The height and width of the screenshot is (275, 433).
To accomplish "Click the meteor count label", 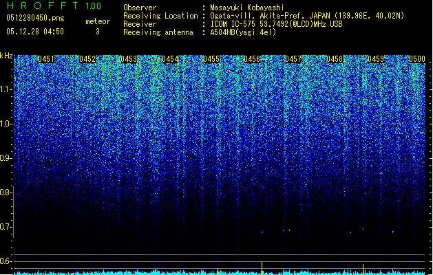I will pyautogui.click(x=98, y=21).
